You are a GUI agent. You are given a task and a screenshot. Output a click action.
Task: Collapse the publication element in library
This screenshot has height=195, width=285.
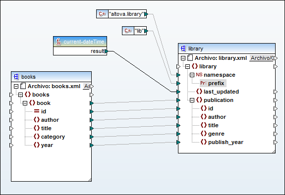(192, 100)
